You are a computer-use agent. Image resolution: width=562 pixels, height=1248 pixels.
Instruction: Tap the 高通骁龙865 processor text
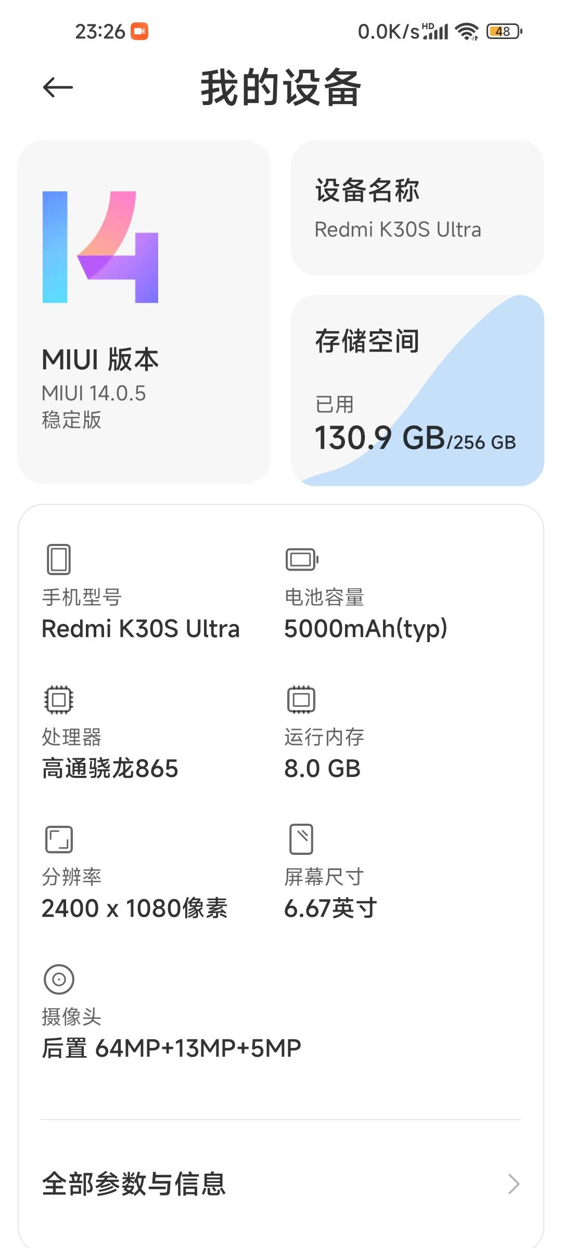[110, 769]
